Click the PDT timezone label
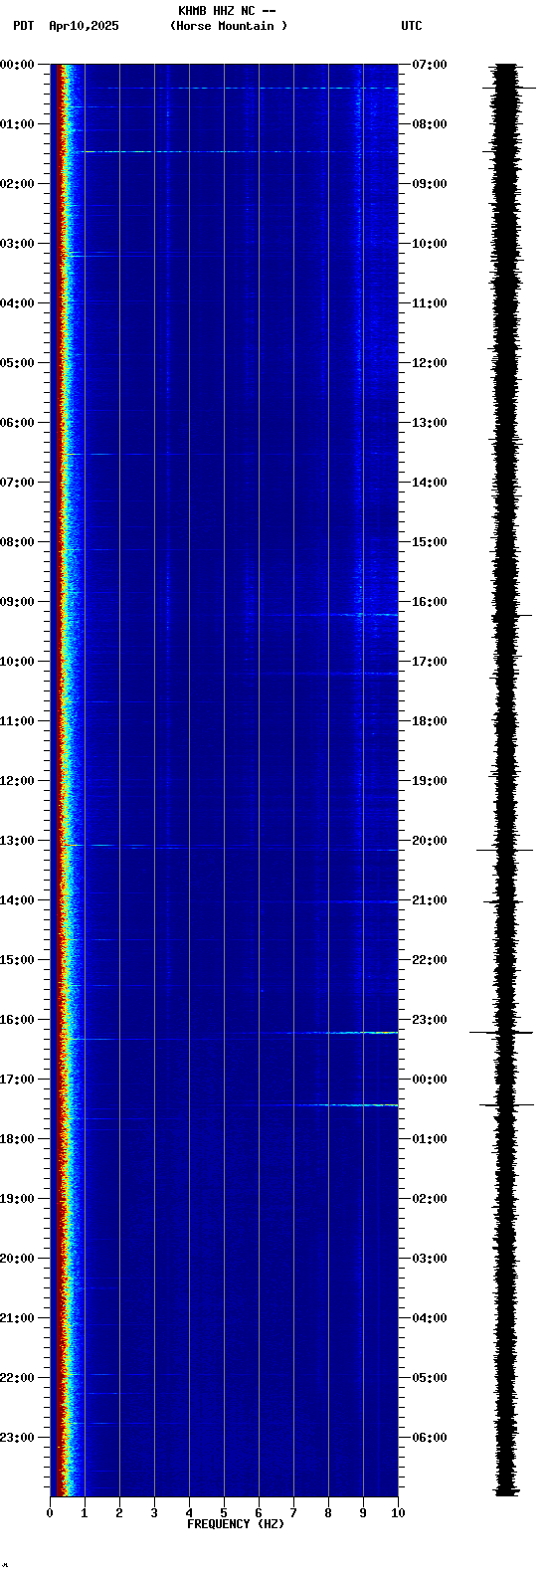Screen dimensions: 549x1576 pos(23,26)
